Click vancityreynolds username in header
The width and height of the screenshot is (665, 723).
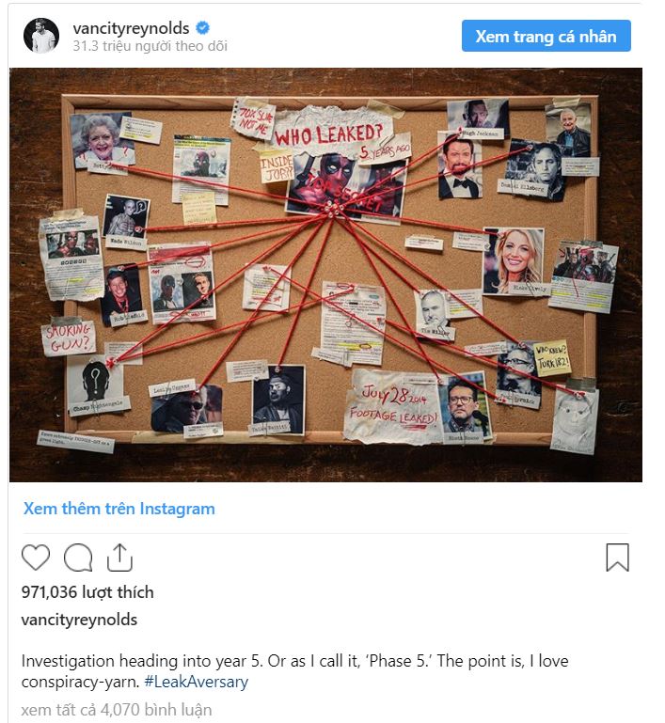coord(131,28)
